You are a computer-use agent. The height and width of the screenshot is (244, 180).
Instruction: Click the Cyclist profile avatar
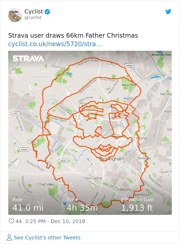(15, 15)
